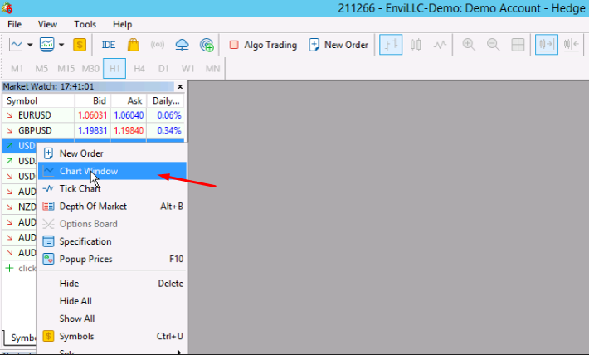589x355 pixels.
Task: Open the templates dropdown arrow
Action: coord(61,45)
